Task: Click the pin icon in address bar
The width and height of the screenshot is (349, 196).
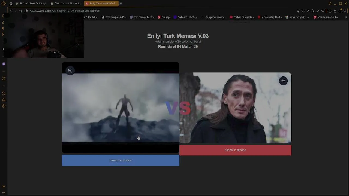Action: click(x=298, y=11)
